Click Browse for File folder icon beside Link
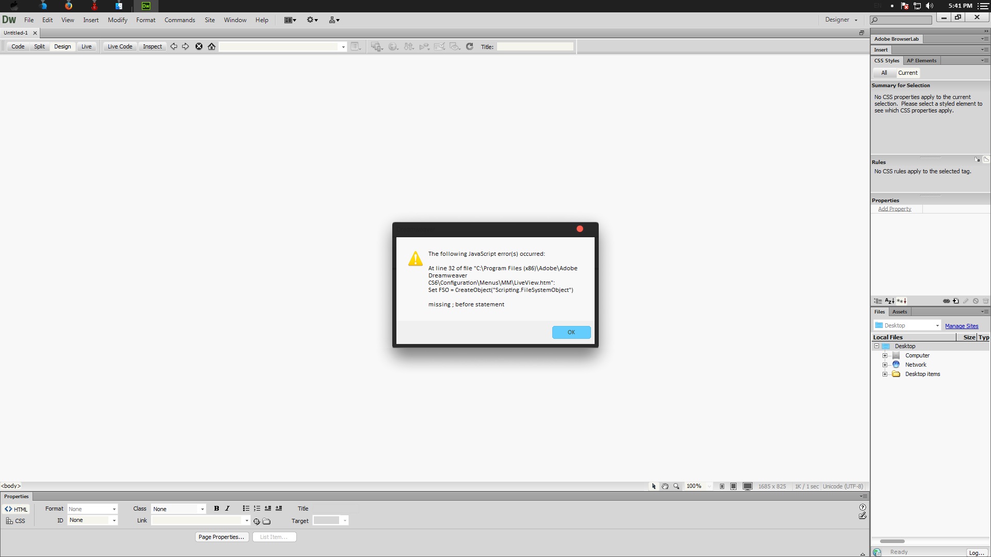This screenshot has height=557, width=991. pos(266,521)
